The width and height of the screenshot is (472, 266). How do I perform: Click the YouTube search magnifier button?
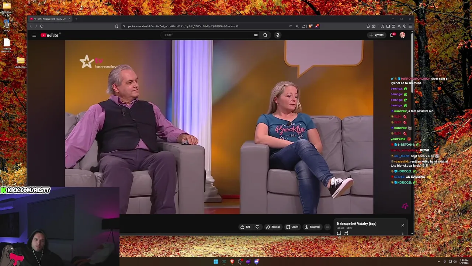[x=265, y=35]
